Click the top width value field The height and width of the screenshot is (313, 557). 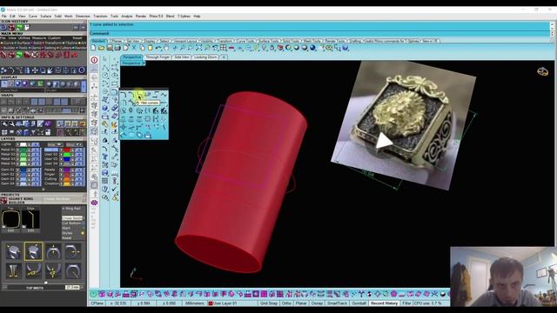[x=72, y=288]
